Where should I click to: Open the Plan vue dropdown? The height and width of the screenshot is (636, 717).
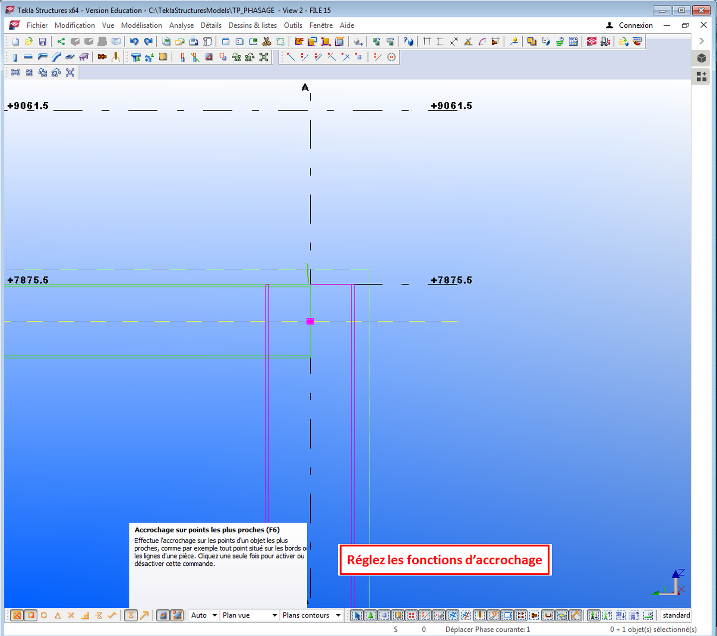249,615
